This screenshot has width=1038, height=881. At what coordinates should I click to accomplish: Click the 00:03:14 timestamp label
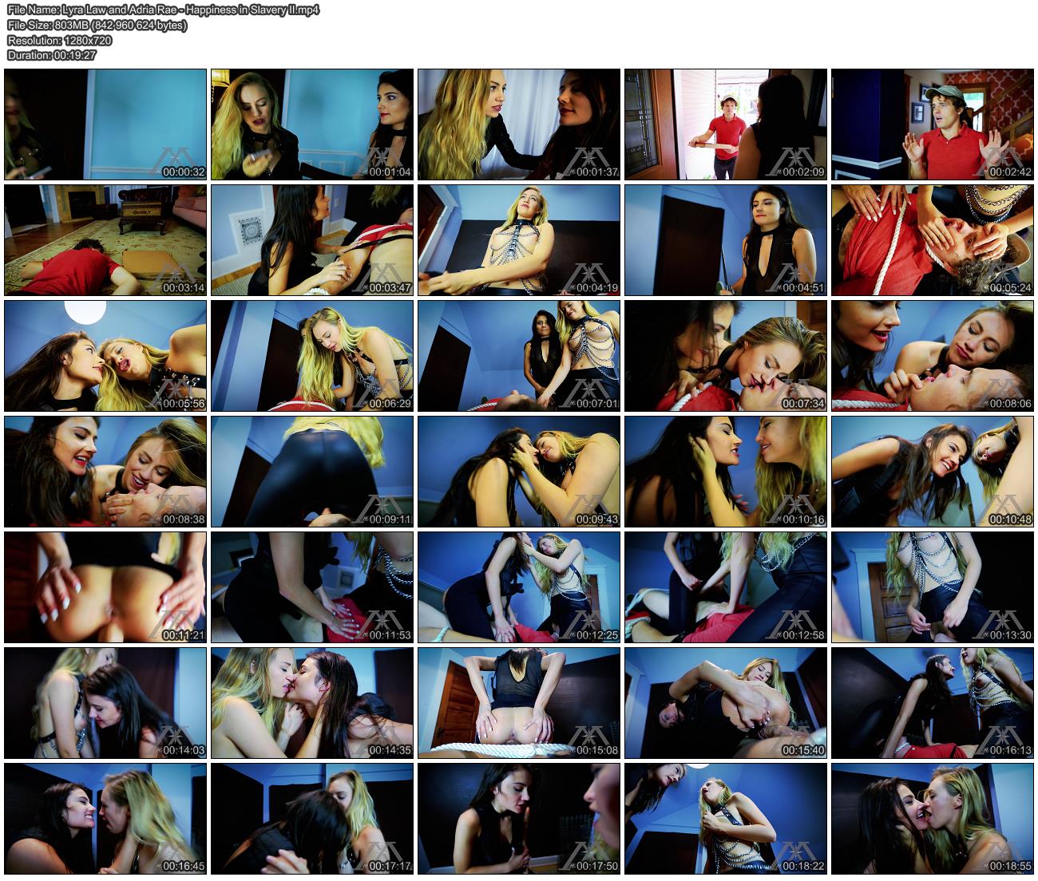[183, 287]
